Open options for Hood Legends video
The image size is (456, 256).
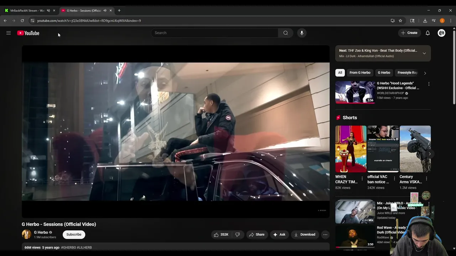click(429, 84)
